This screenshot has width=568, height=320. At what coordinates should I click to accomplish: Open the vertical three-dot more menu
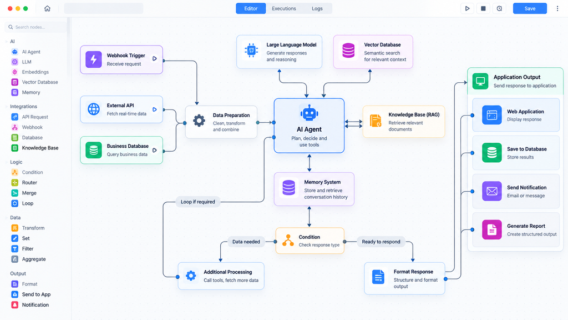[x=557, y=8]
